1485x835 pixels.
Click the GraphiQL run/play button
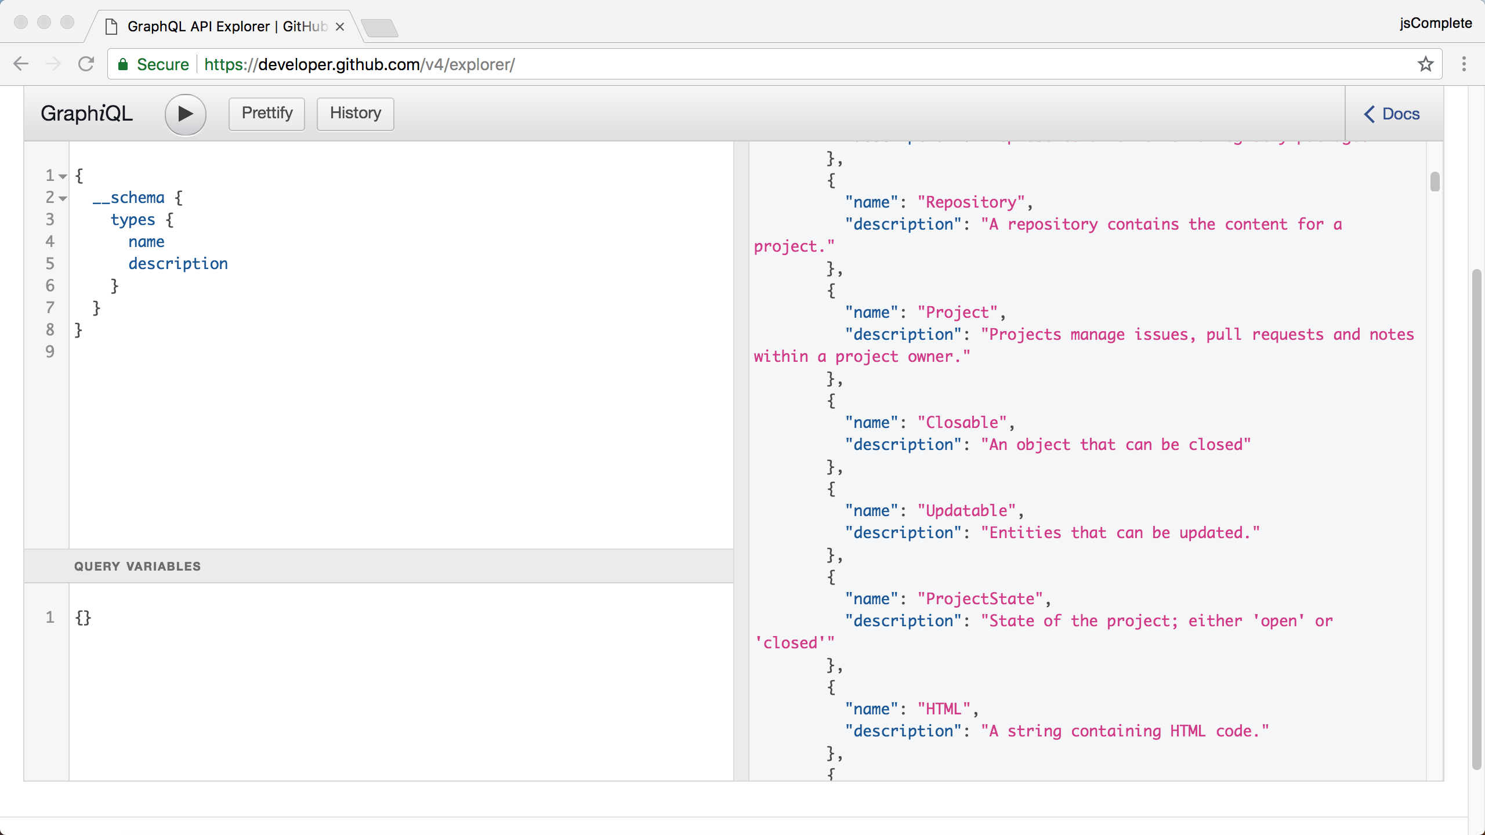pos(184,113)
